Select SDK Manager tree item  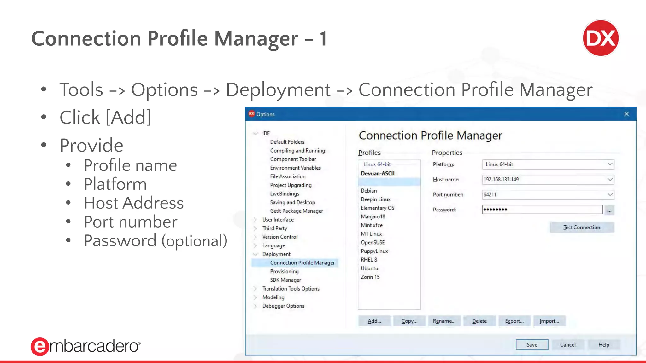(285, 280)
